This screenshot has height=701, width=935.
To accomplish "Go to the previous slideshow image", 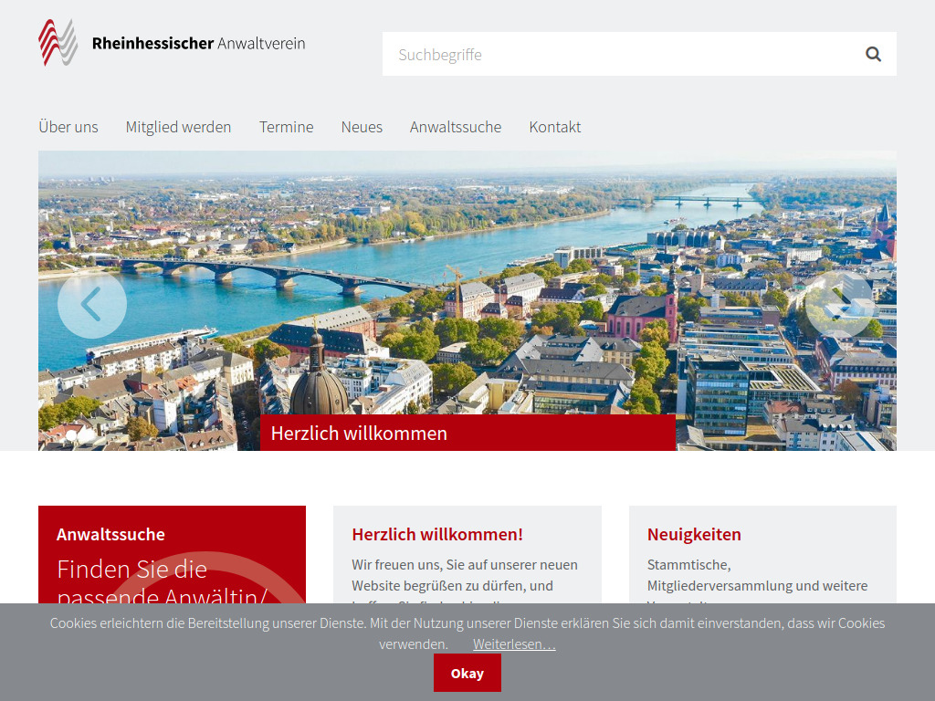I will [x=92, y=304].
